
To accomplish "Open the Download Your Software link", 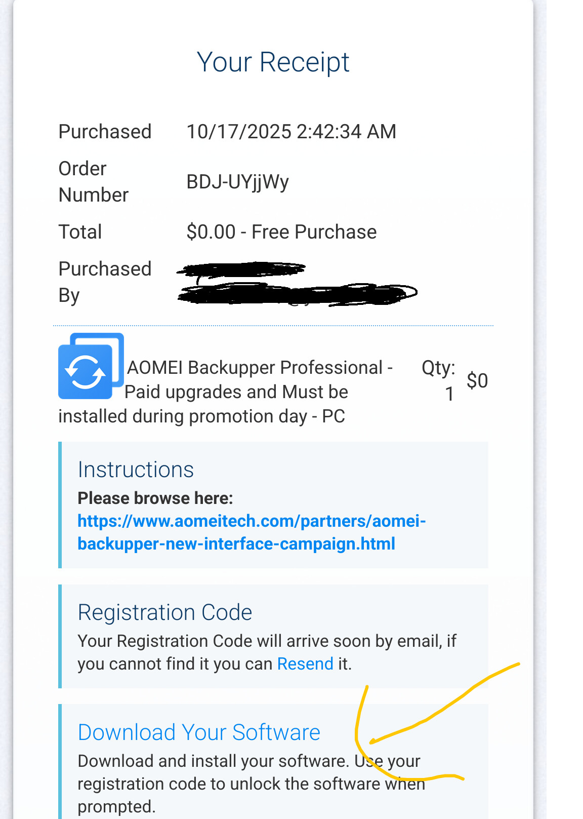I will coord(199,732).
